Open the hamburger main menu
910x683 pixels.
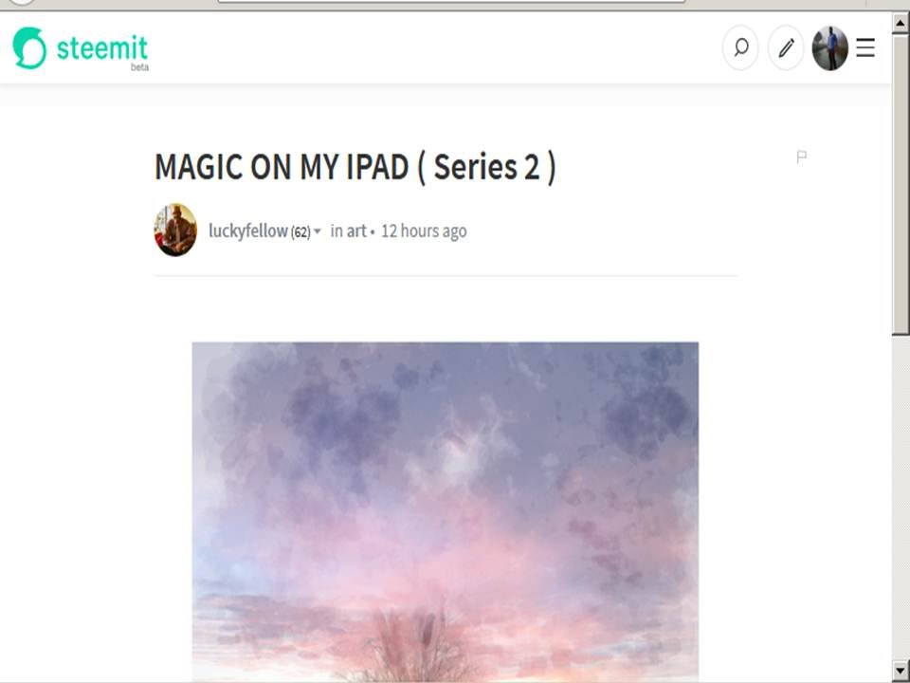[865, 47]
